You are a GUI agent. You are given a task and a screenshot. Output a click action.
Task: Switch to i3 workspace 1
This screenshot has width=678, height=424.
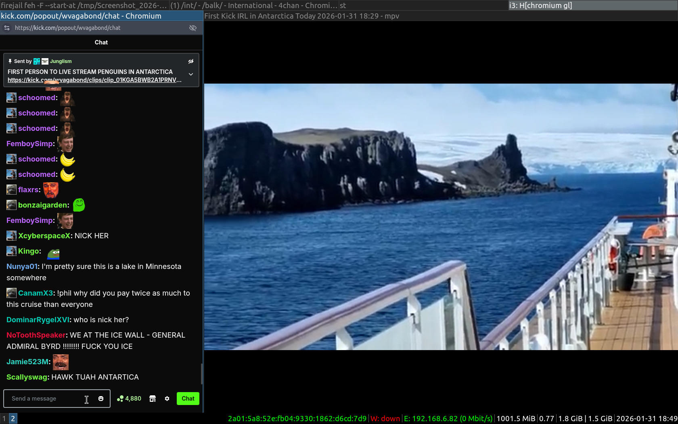click(x=4, y=418)
